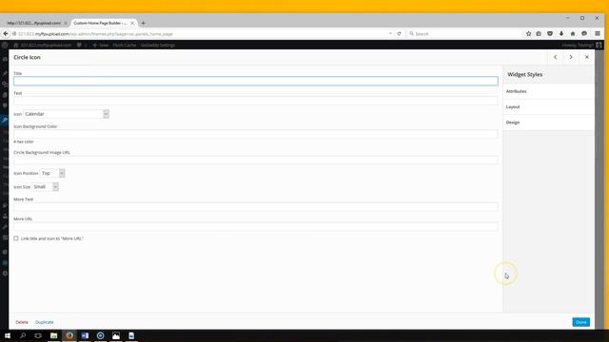Click the chat bubble icon in toolbar
The height and width of the screenshot is (342, 609).
[584, 34]
